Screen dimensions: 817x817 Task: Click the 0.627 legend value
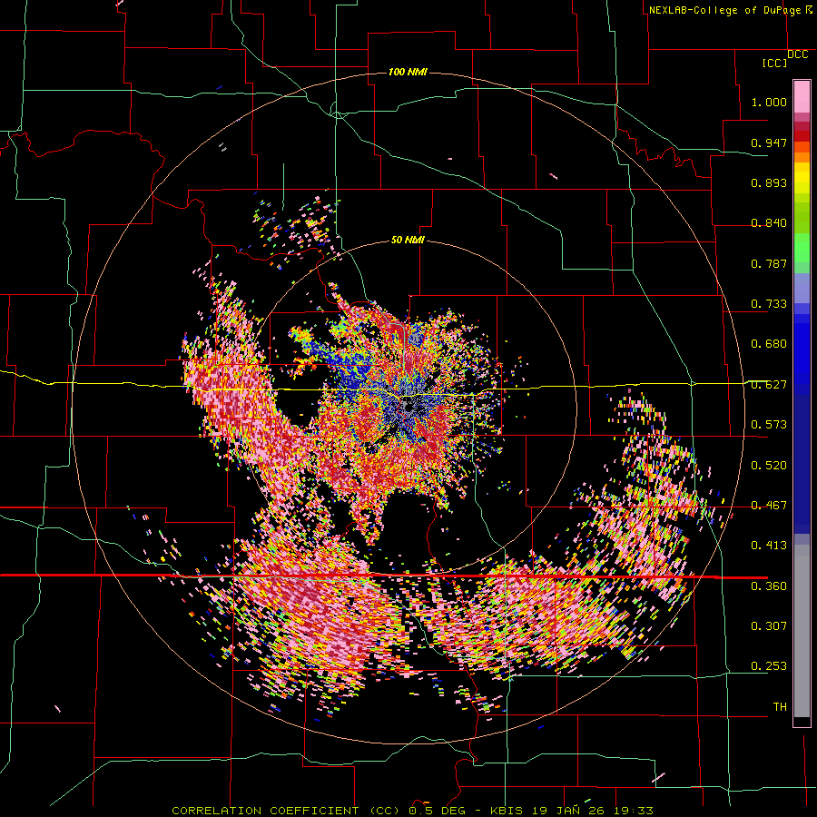pos(769,385)
